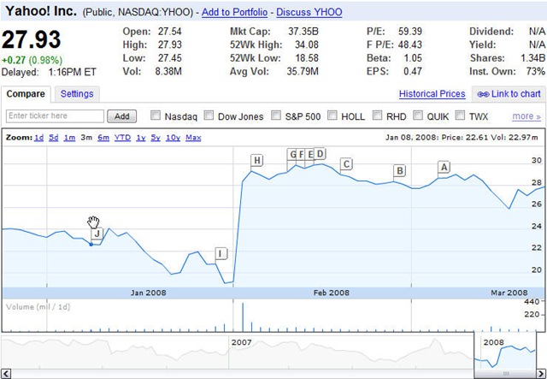This screenshot has width=547, height=379.
Task: Check the S&P 500 comparison box
Action: pos(276,115)
